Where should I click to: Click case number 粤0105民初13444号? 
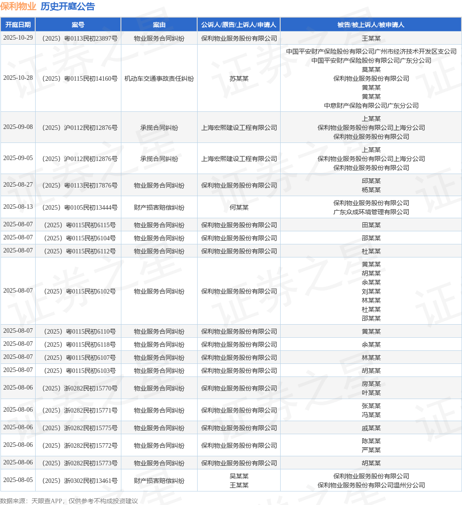[80, 208]
